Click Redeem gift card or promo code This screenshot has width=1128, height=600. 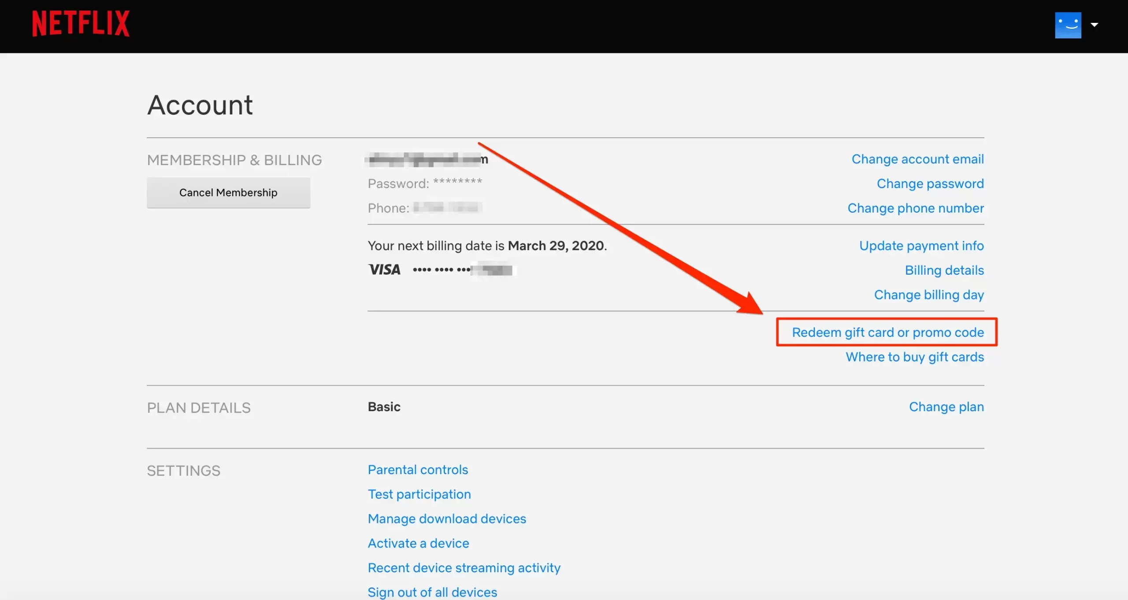pos(887,332)
